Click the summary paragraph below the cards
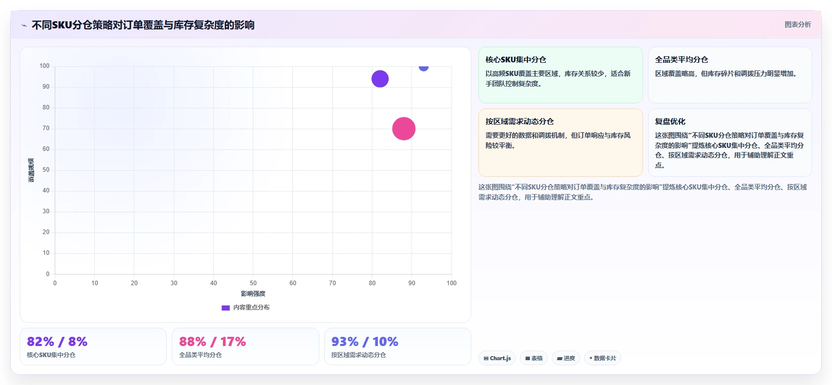This screenshot has width=832, height=385. pos(642,192)
